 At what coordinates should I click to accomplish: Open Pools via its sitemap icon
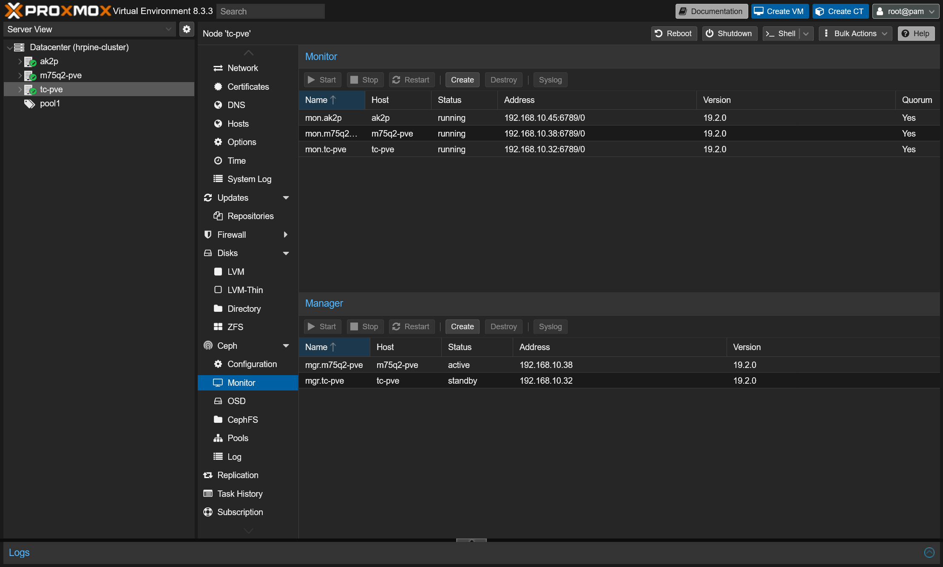pyautogui.click(x=218, y=438)
